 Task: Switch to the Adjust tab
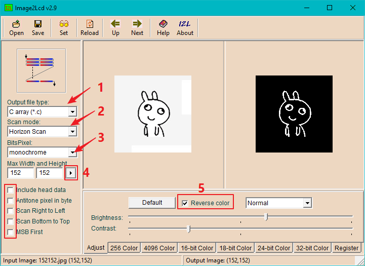(x=96, y=248)
